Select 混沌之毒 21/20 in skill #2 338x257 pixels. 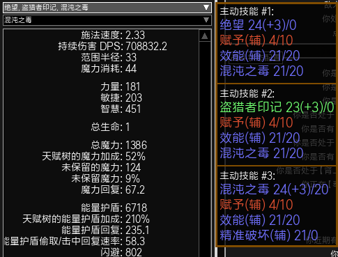click(261, 153)
